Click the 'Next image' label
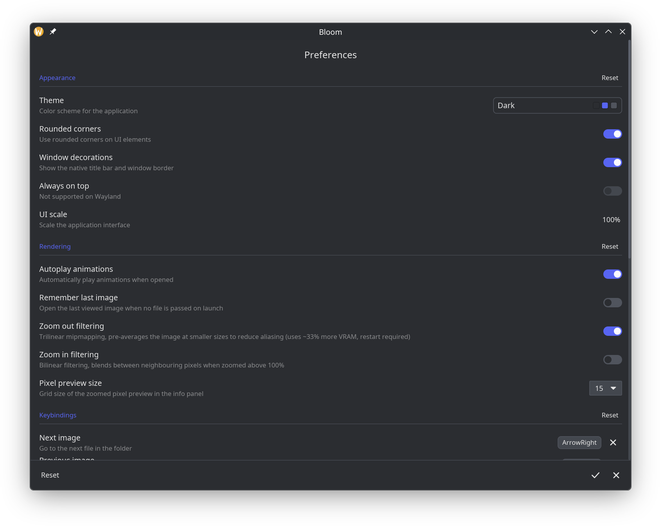This screenshot has width=660, height=526. tap(60, 438)
